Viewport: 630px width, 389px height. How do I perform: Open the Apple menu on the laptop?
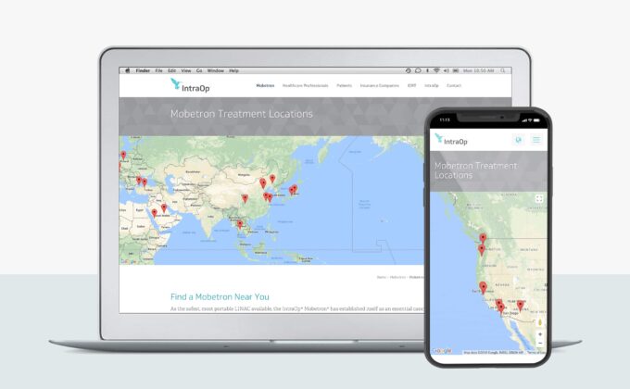coord(127,70)
